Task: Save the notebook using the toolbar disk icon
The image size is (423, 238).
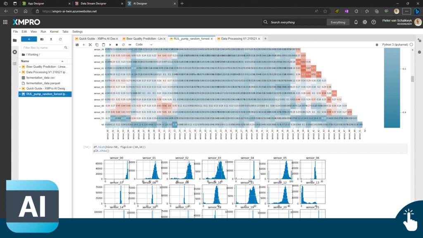Action: tap(77, 45)
